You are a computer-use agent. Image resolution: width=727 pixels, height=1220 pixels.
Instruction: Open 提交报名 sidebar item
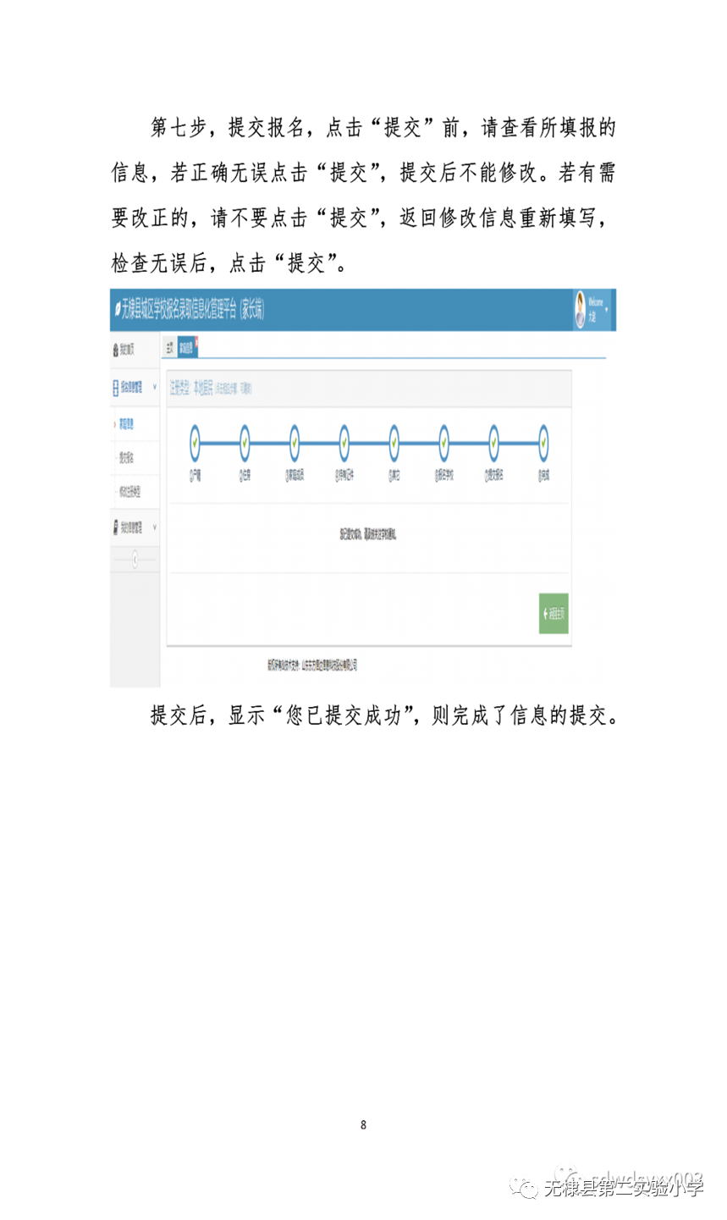pyautogui.click(x=126, y=458)
